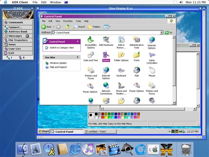Open the KDX Client menu in macOS menu bar
Image resolution: width=209 pixels, height=157 pixels.
click(20, 2)
